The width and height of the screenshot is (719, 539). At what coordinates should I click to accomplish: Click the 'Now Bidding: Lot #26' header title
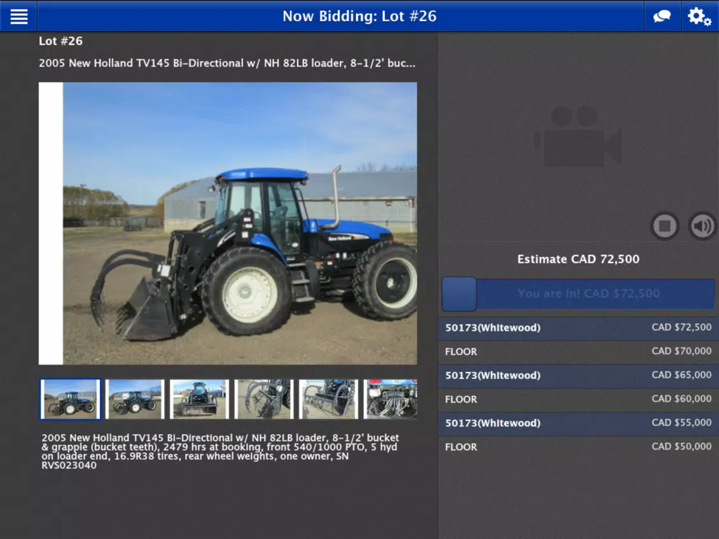359,16
